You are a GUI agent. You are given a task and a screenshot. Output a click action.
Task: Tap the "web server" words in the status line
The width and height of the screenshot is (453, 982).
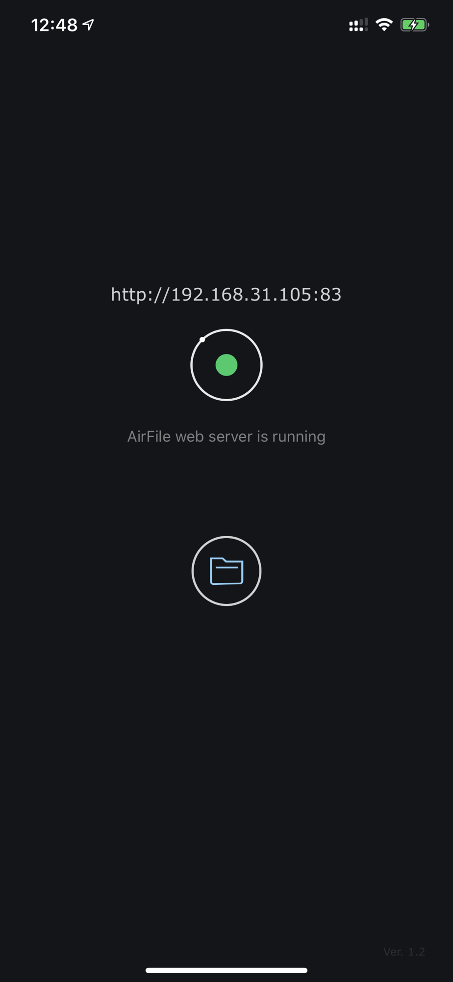(x=214, y=436)
